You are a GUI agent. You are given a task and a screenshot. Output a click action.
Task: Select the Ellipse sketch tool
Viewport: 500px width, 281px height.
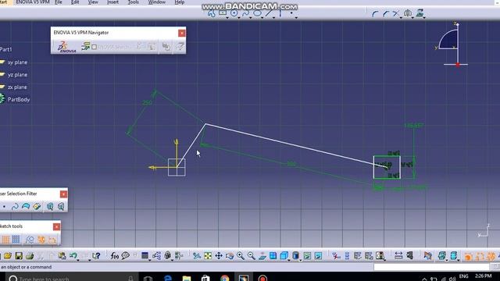tap(257, 13)
